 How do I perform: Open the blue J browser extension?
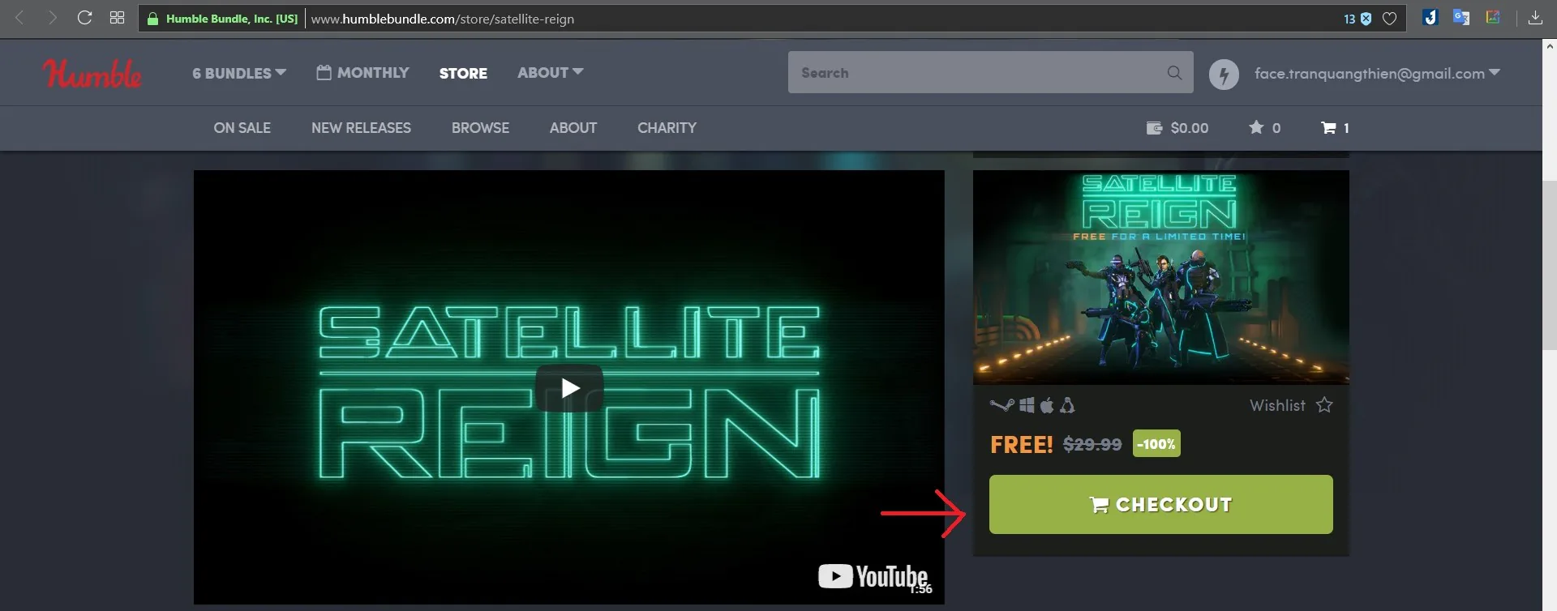[1430, 18]
